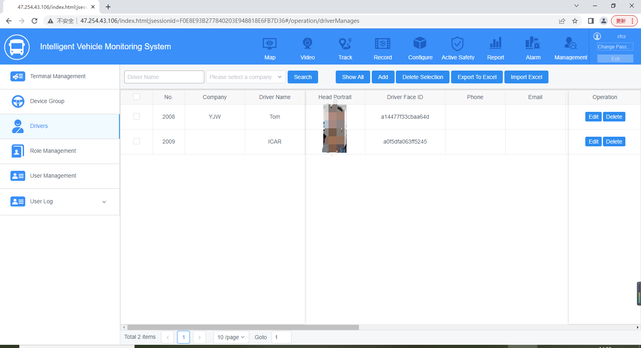Toggle the select-all checkbox in table header

[x=137, y=97]
